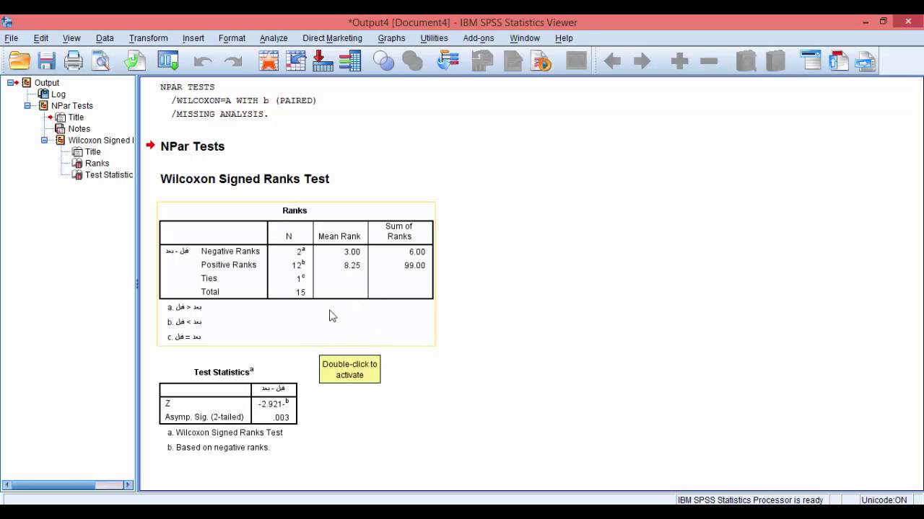Click the Expand plus icon in toolbar

pos(679,61)
